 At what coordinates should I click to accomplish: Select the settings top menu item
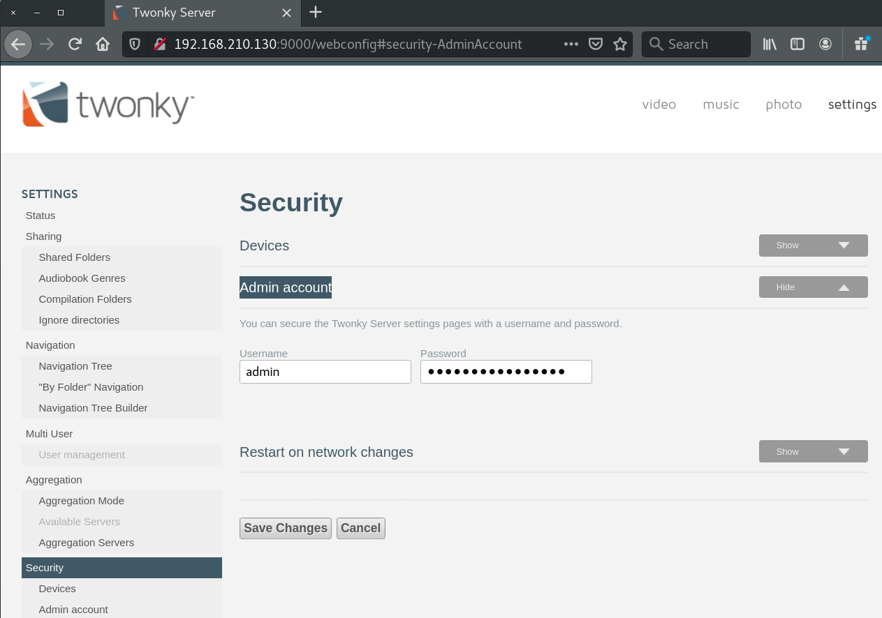(x=852, y=105)
